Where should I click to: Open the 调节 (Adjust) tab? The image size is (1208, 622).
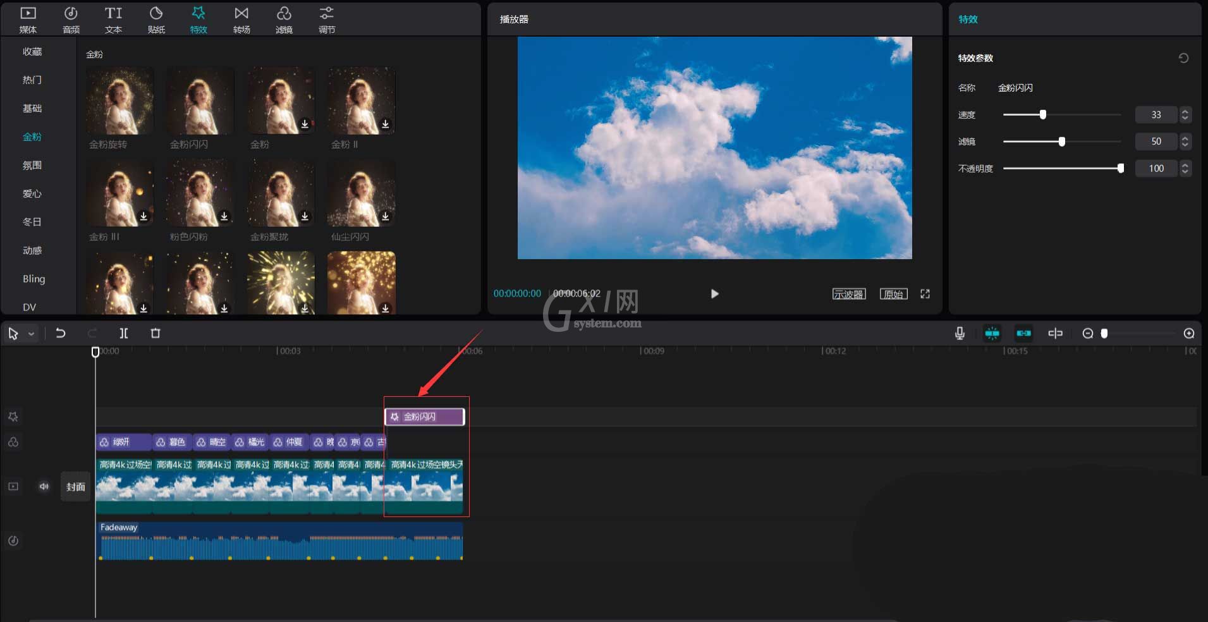pos(327,20)
